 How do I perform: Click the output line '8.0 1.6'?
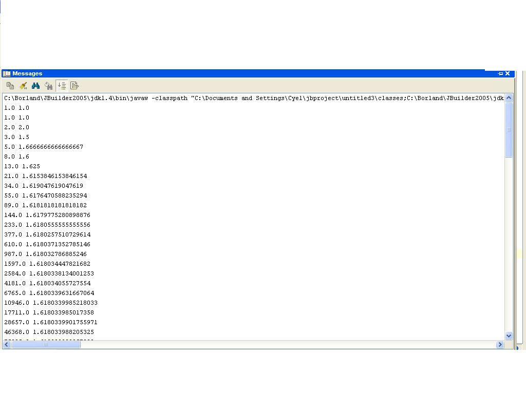pyautogui.click(x=17, y=156)
